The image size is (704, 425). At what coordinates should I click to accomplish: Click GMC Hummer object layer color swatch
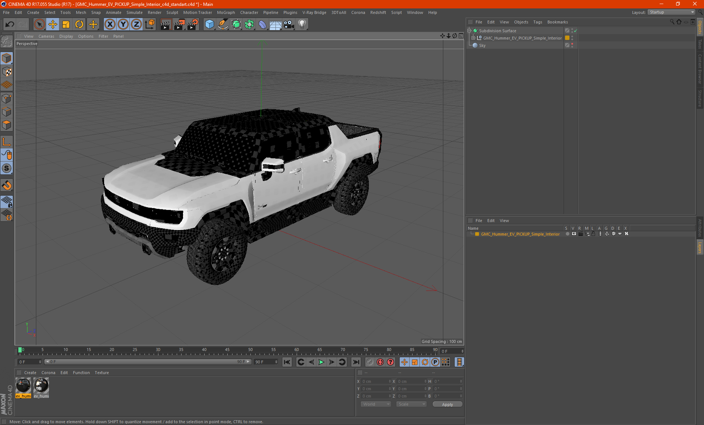click(567, 38)
